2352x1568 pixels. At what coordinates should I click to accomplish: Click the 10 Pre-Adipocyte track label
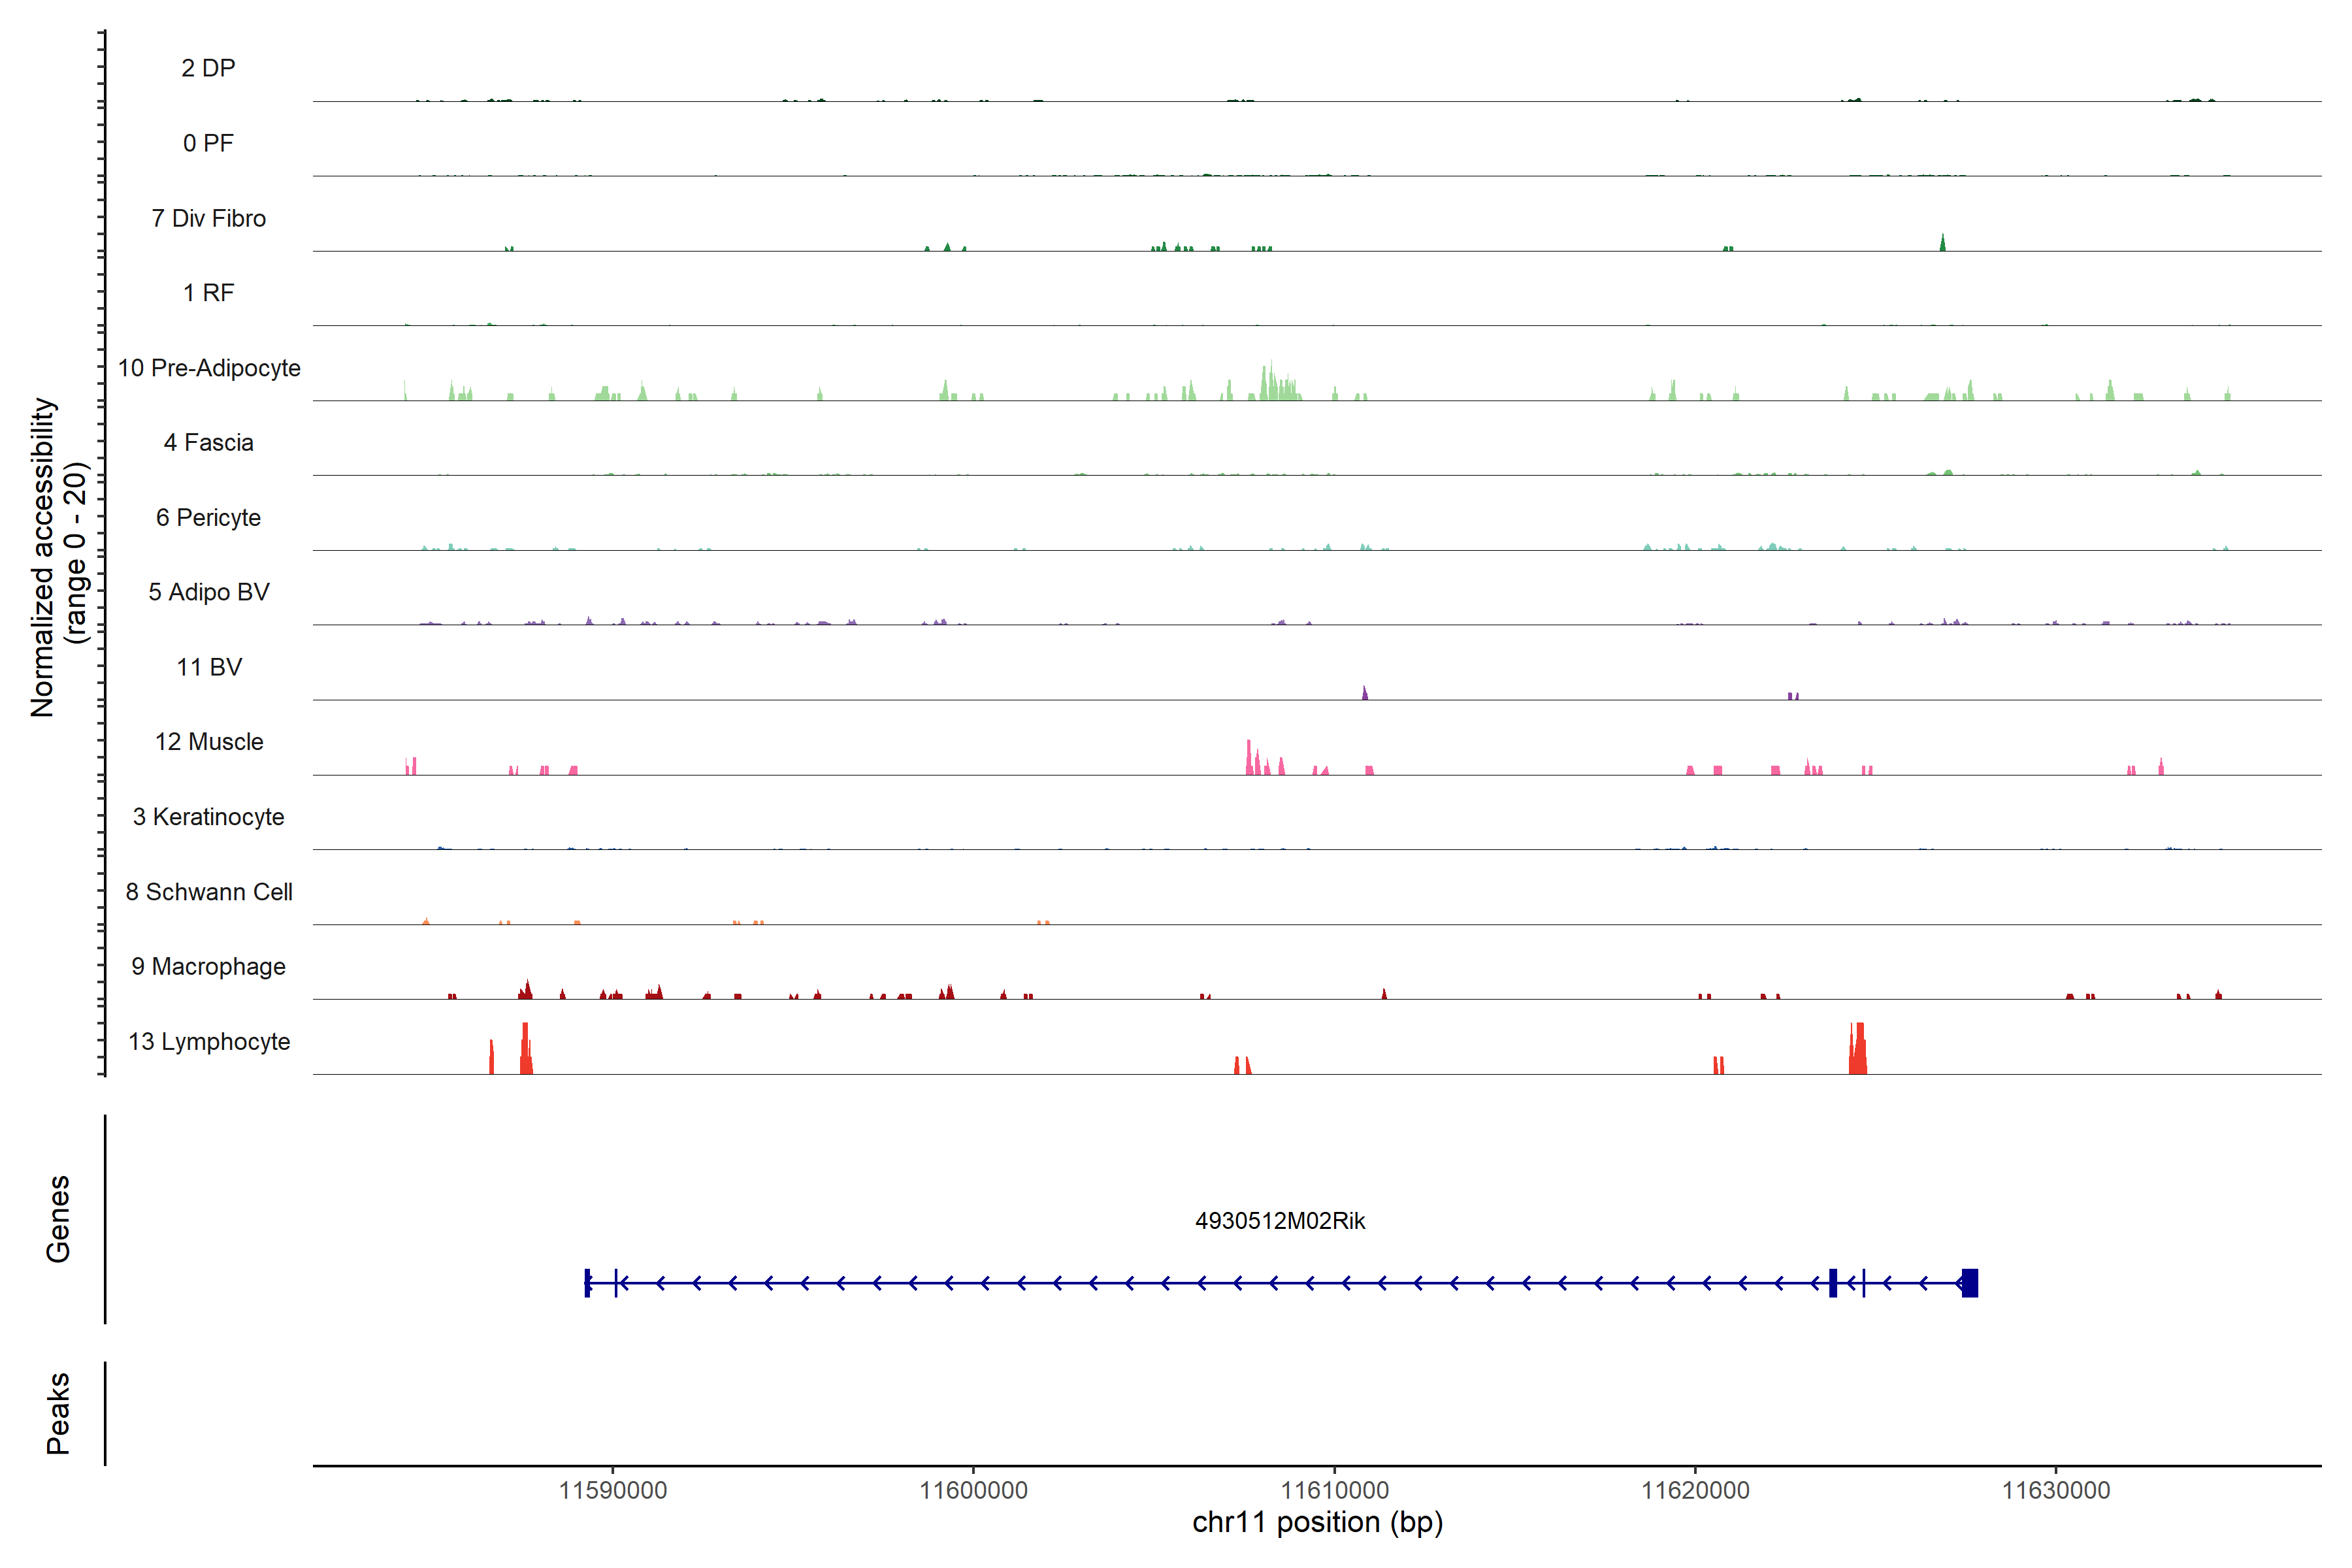[x=209, y=368]
